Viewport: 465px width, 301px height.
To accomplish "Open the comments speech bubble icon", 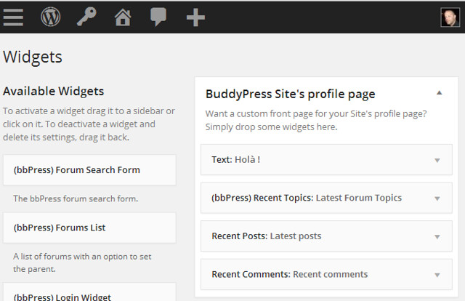I will [158, 17].
